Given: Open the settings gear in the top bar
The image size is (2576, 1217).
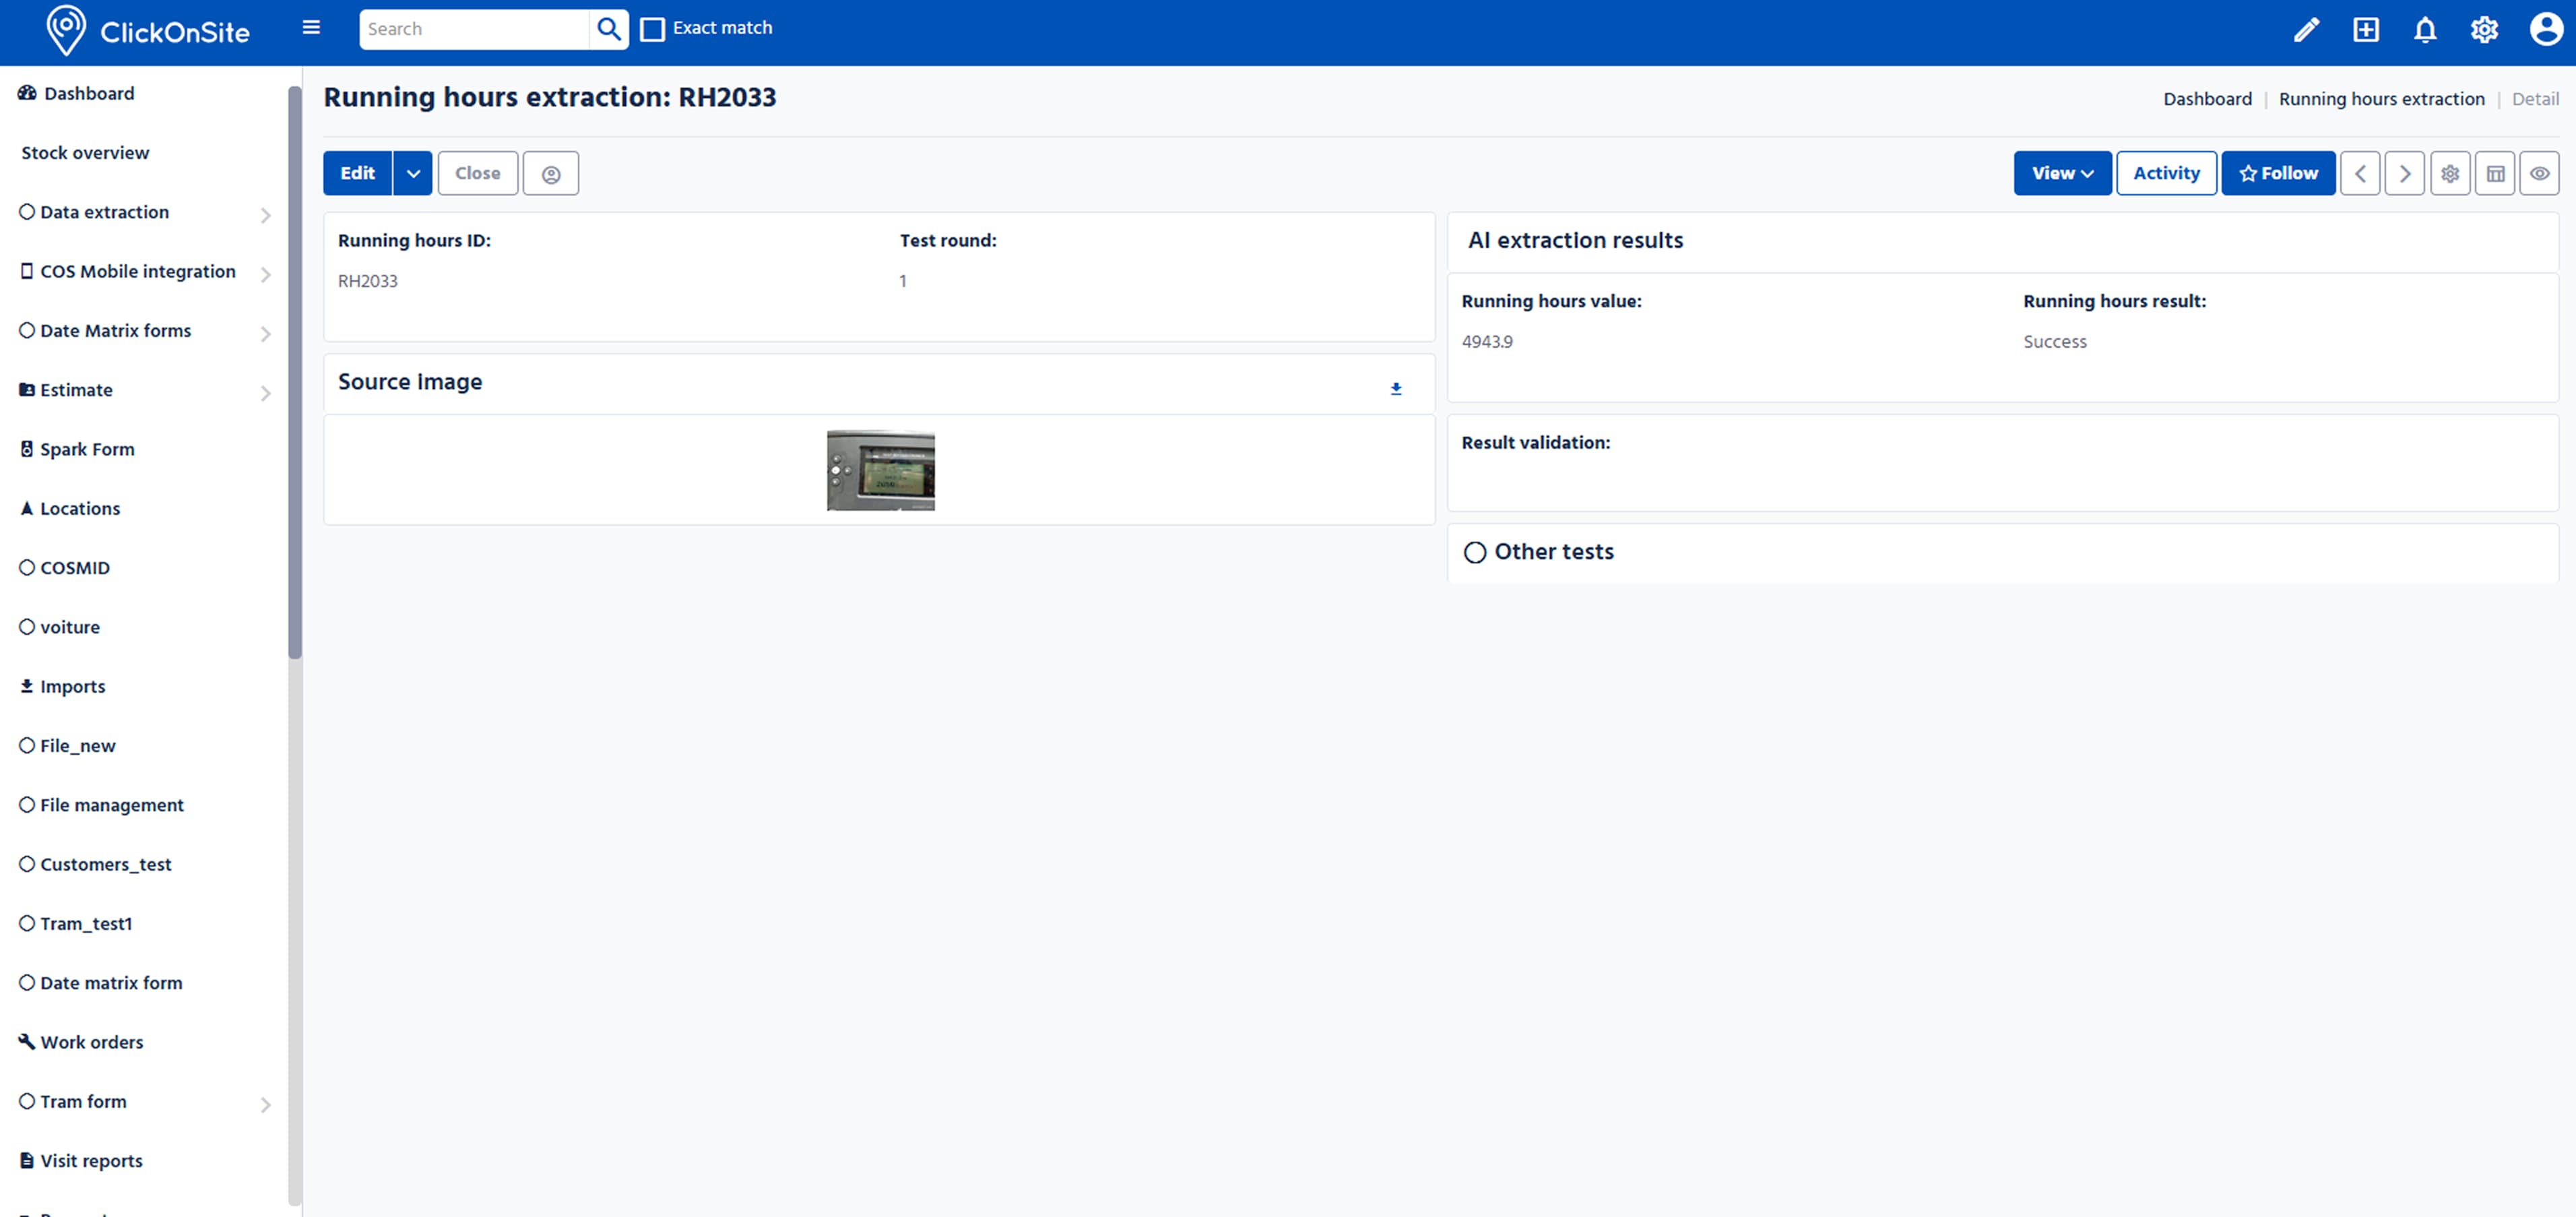Looking at the screenshot, I should point(2484,29).
